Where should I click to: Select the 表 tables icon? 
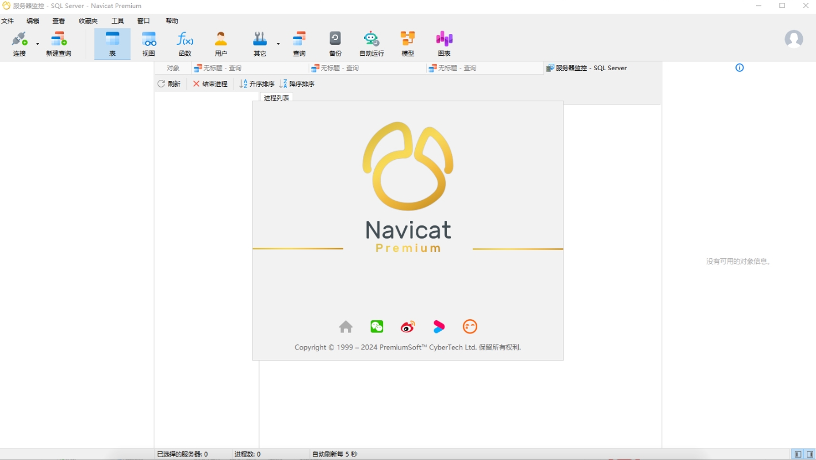coord(112,39)
